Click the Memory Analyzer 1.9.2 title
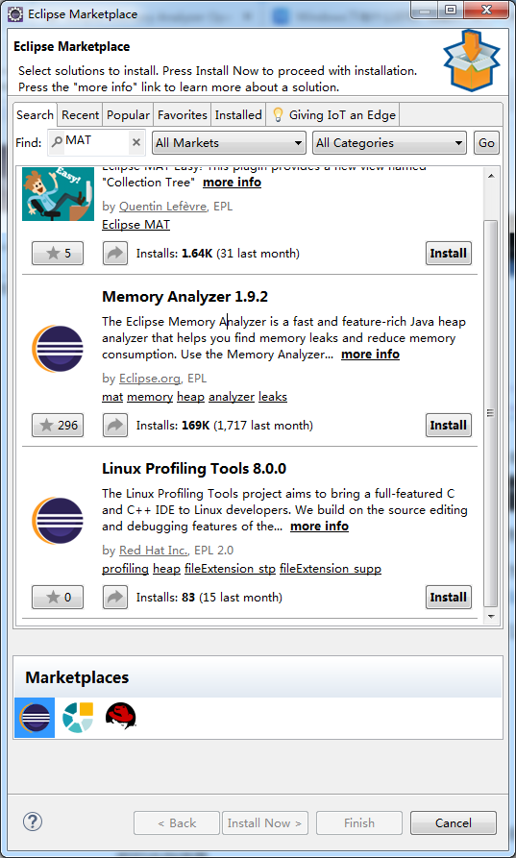The height and width of the screenshot is (858, 516). point(184,297)
